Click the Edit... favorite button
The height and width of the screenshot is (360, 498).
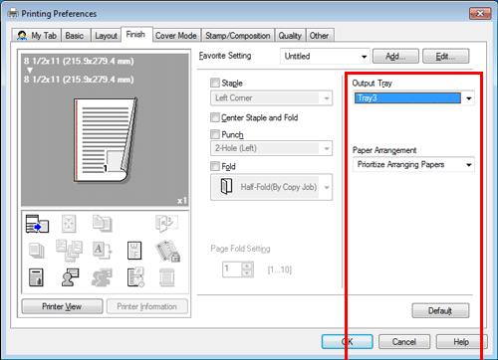pyautogui.click(x=446, y=56)
